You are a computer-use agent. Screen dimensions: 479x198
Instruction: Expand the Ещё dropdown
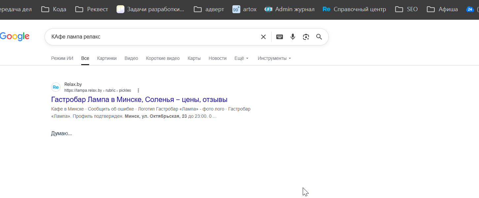241,58
